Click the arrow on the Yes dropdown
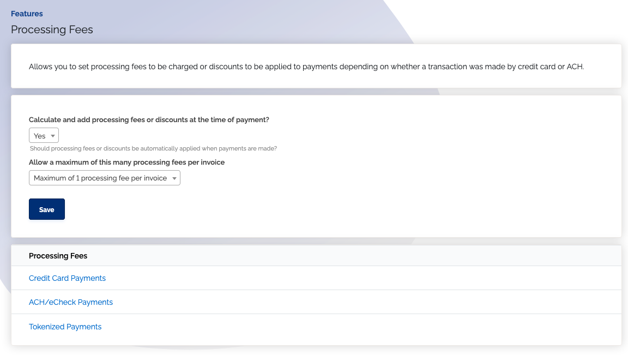The width and height of the screenshot is (628, 355). (x=53, y=136)
